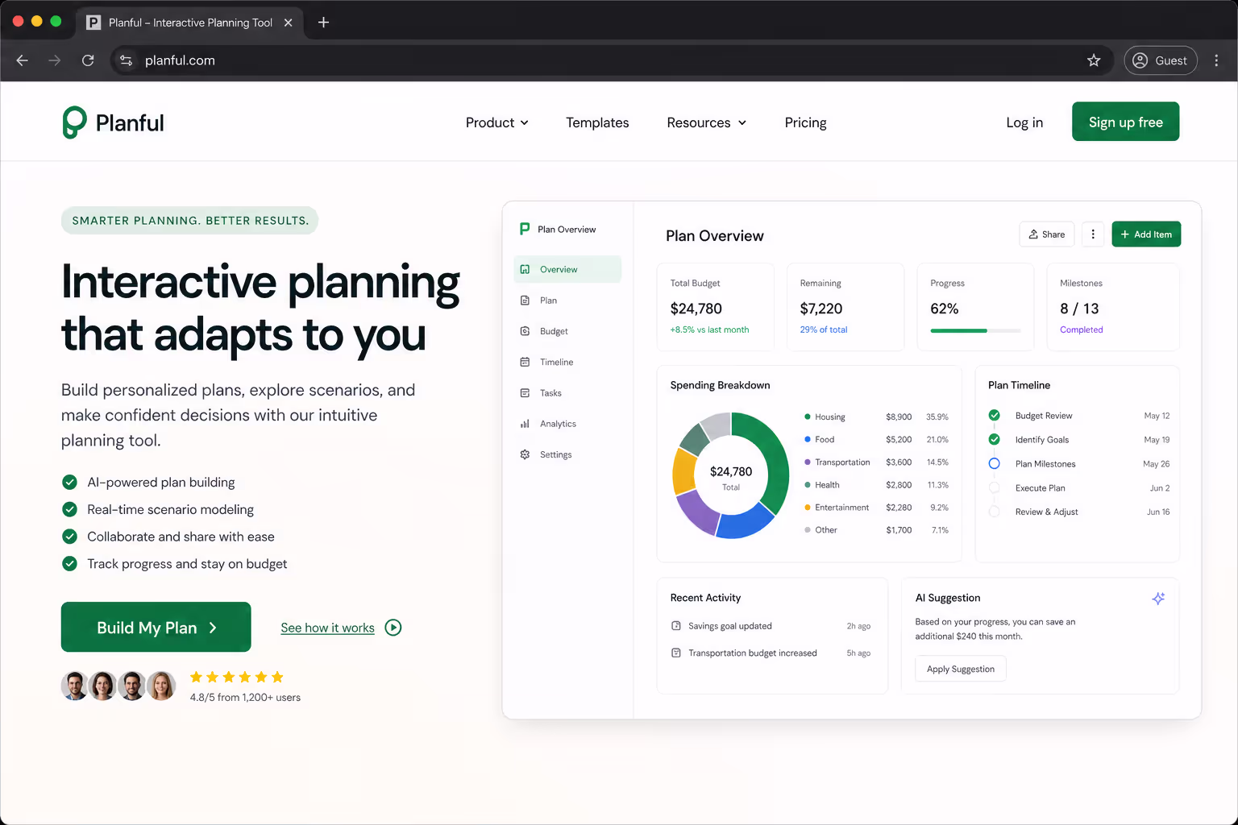Viewport: 1238px width, 825px height.
Task: Open site information icon in address bar
Action: [126, 60]
